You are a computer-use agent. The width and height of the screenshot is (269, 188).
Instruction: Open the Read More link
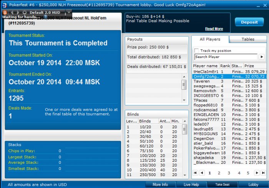(x=214, y=29)
